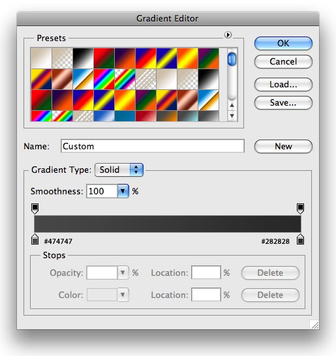Image resolution: width=336 pixels, height=356 pixels.
Task: Select the second-row transparent rainbow preset
Action: (x=125, y=79)
